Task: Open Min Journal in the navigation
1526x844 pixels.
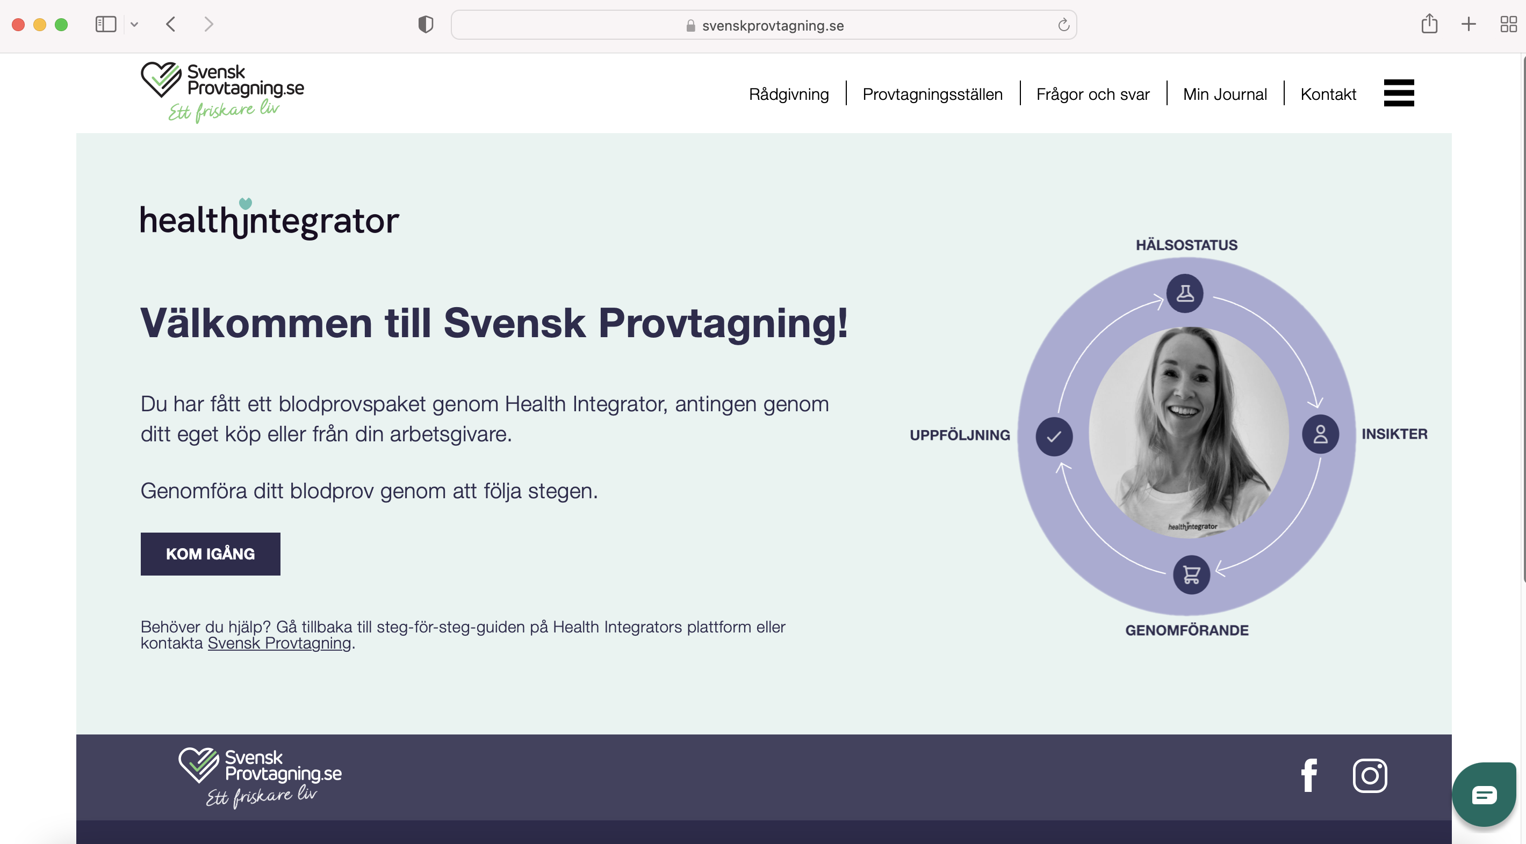Action: pyautogui.click(x=1225, y=94)
